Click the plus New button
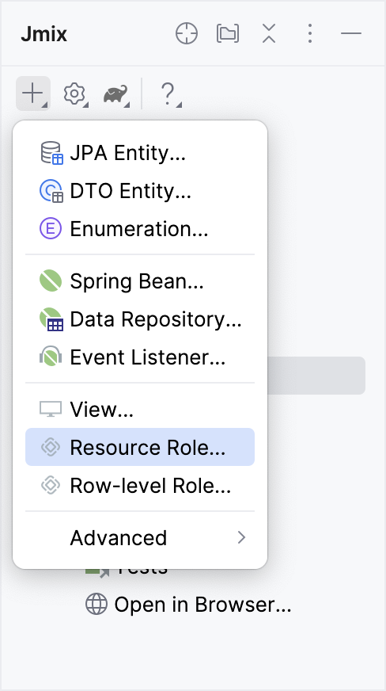 click(33, 94)
